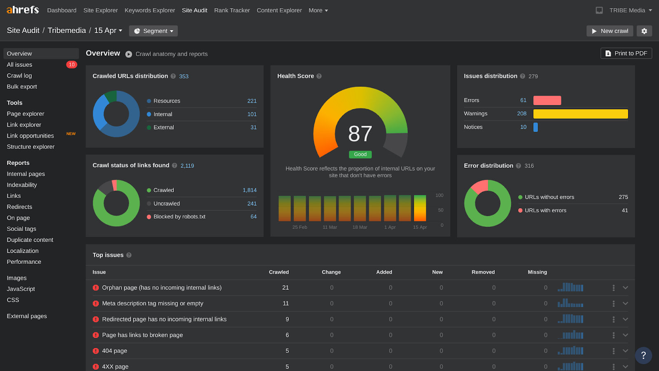Click Health Score info tooltip icon
659x371 pixels.
click(319, 76)
